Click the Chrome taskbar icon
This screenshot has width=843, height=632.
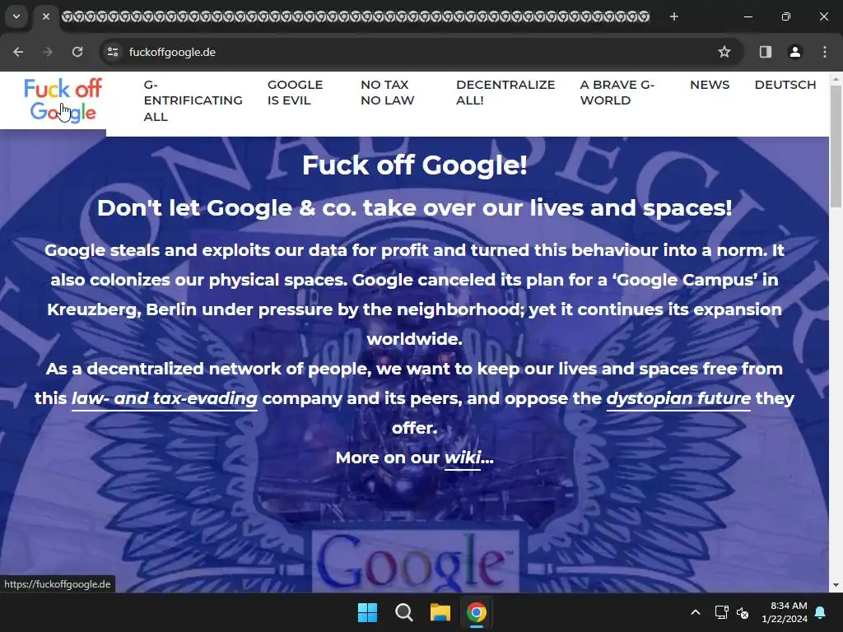[477, 612]
